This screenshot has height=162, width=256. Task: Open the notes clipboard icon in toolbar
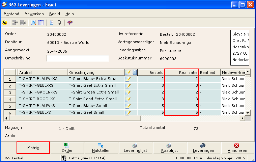tap(52, 23)
